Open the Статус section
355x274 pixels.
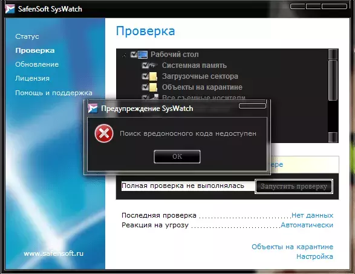point(27,36)
